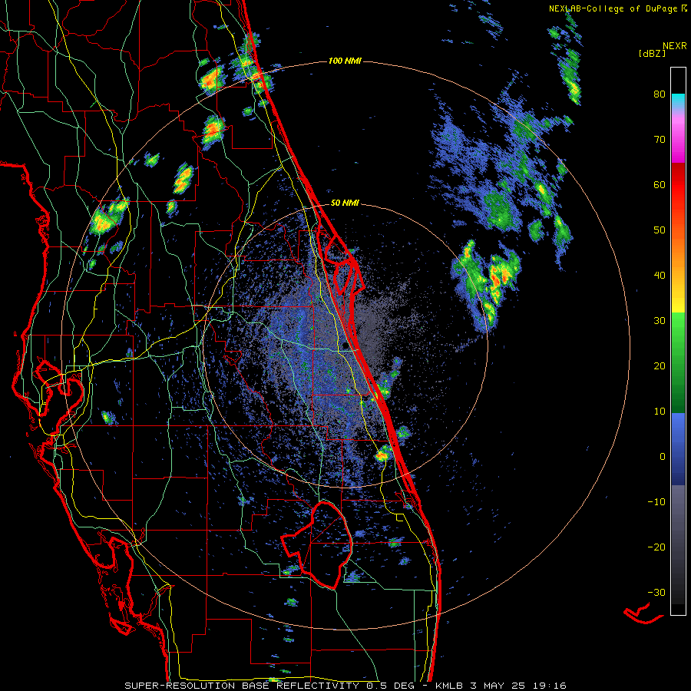The width and height of the screenshot is (691, 691).
Task: Click the "50 NMI" range ring label
Action: 345,203
